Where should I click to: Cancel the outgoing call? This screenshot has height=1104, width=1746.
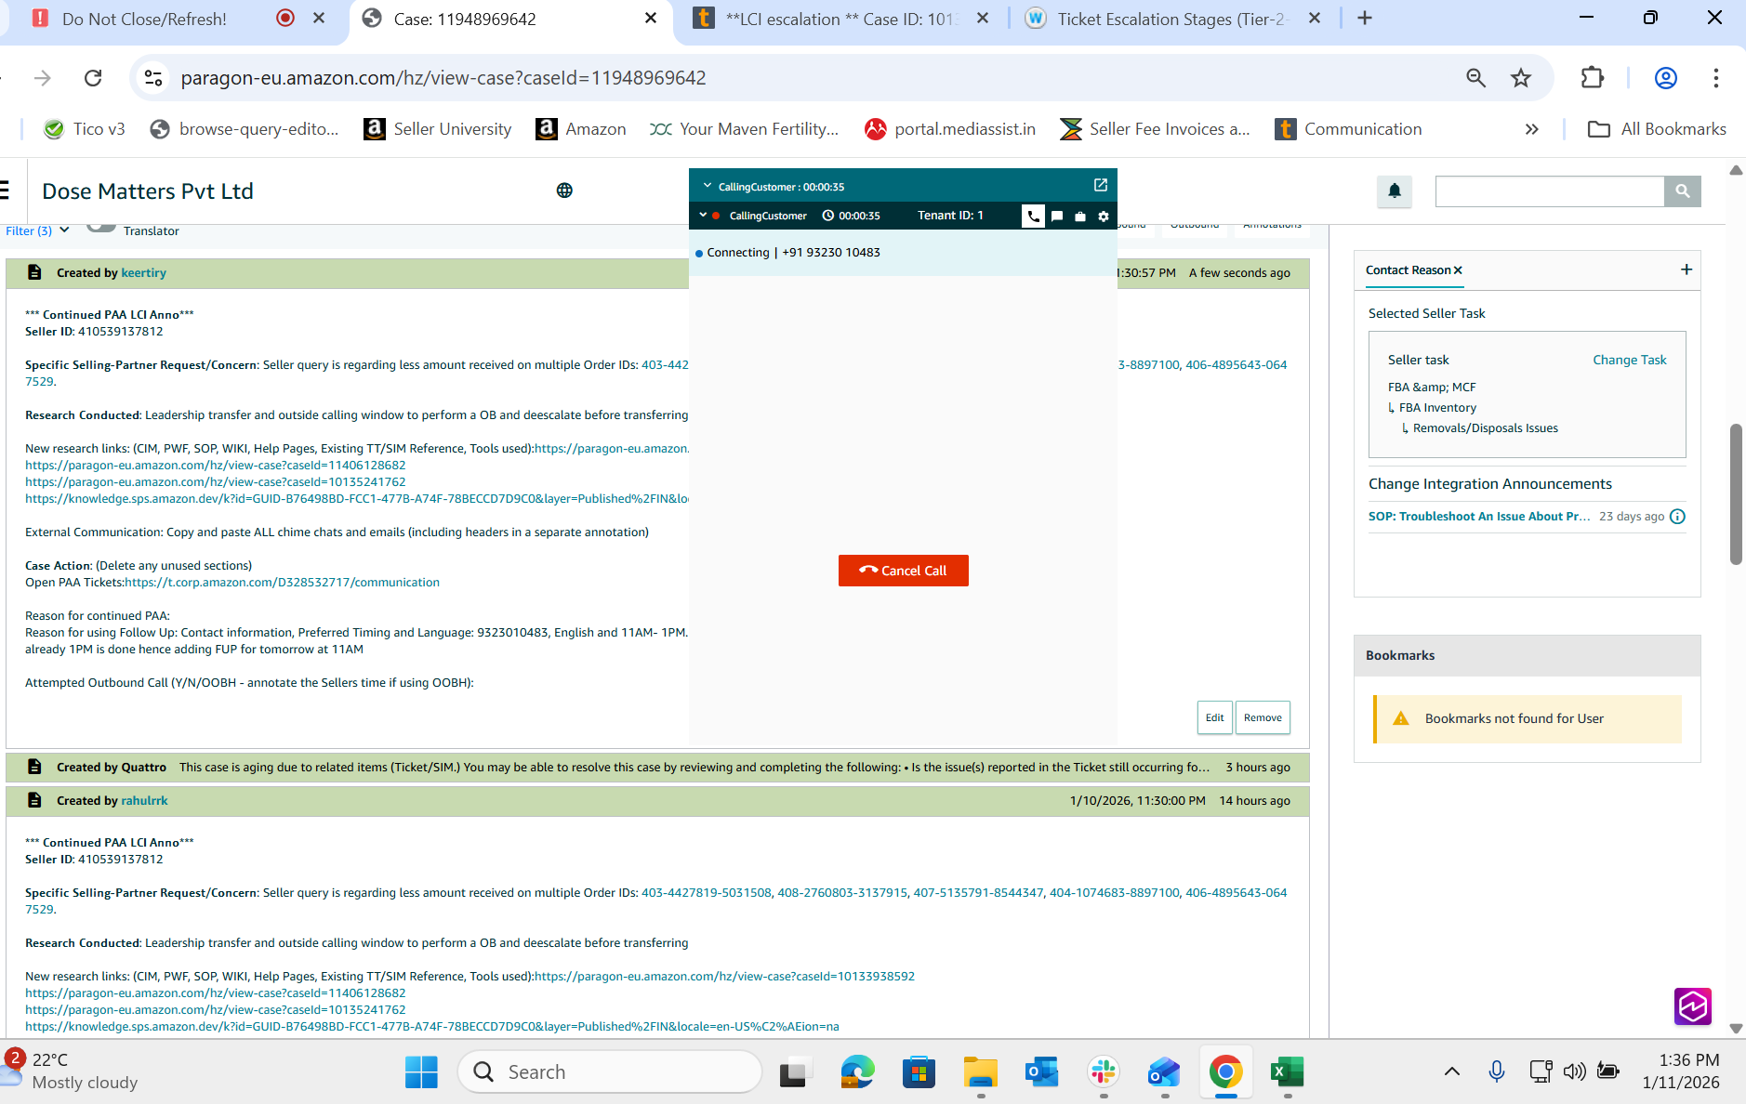pos(903,571)
